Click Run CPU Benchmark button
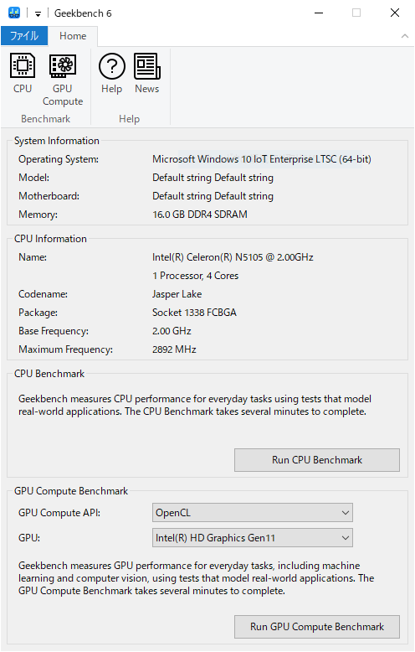This screenshot has width=415, height=652. pyautogui.click(x=317, y=460)
